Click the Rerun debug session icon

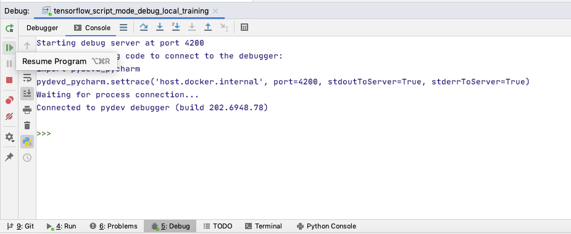9,28
